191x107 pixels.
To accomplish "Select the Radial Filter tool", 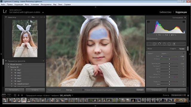I will tap(169, 44).
